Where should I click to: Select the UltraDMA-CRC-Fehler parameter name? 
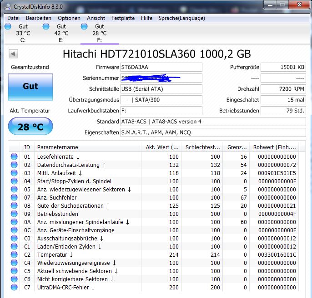pos(65,287)
